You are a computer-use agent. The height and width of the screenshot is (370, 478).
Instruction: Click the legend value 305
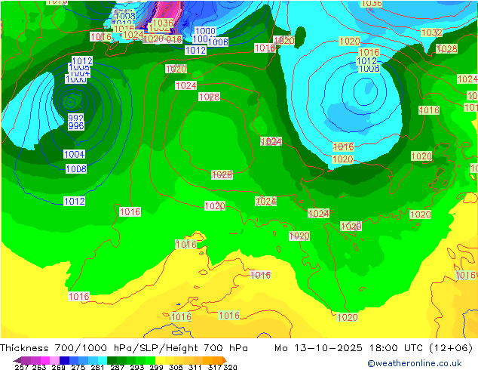click(x=176, y=367)
